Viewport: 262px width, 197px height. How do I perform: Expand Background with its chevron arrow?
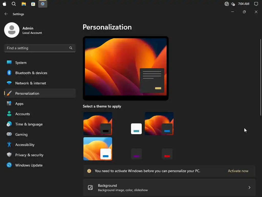click(x=249, y=188)
